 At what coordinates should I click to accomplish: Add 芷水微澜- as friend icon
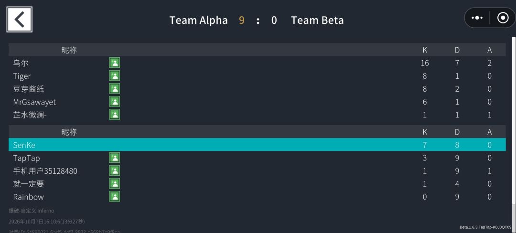click(x=115, y=115)
